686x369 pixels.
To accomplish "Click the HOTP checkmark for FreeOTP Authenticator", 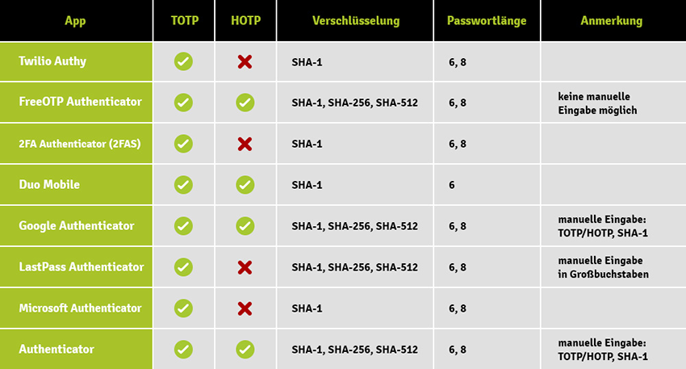I will pos(245,103).
